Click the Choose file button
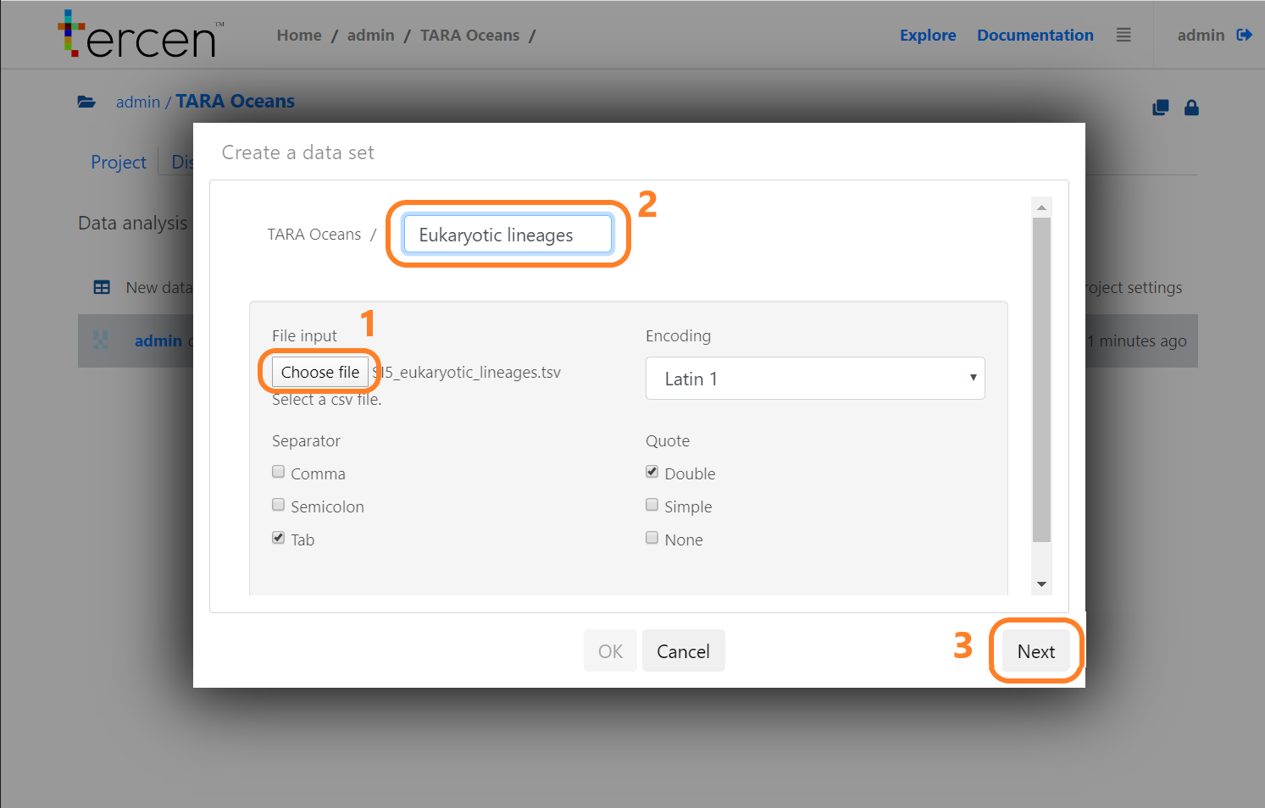Viewport: 1265px width, 808px height. (320, 372)
